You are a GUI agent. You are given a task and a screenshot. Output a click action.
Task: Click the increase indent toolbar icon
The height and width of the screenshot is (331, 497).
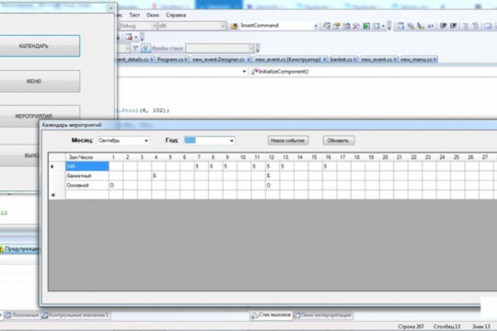[454, 26]
